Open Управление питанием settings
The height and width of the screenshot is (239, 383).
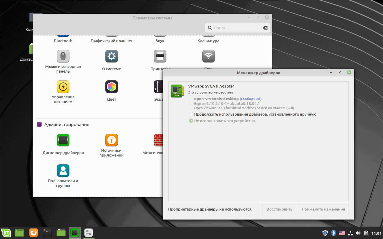click(63, 87)
